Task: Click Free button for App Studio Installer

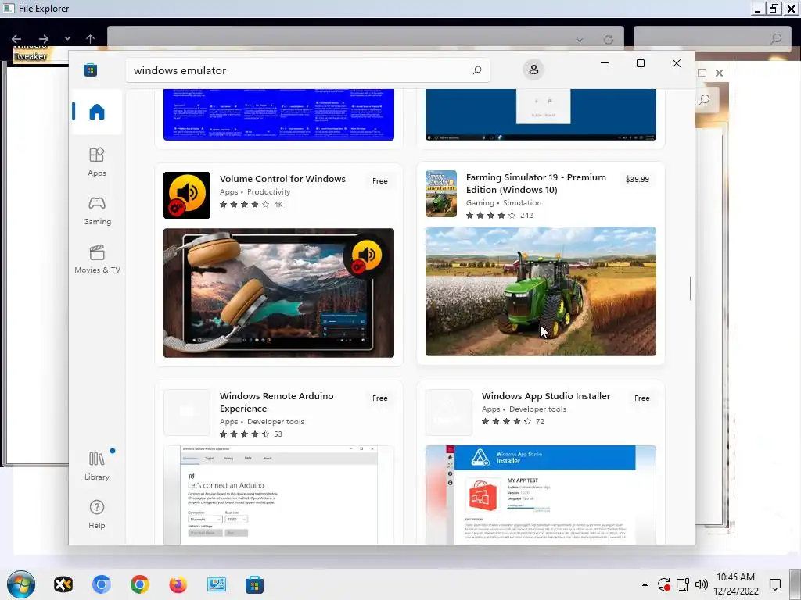Action: [642, 398]
